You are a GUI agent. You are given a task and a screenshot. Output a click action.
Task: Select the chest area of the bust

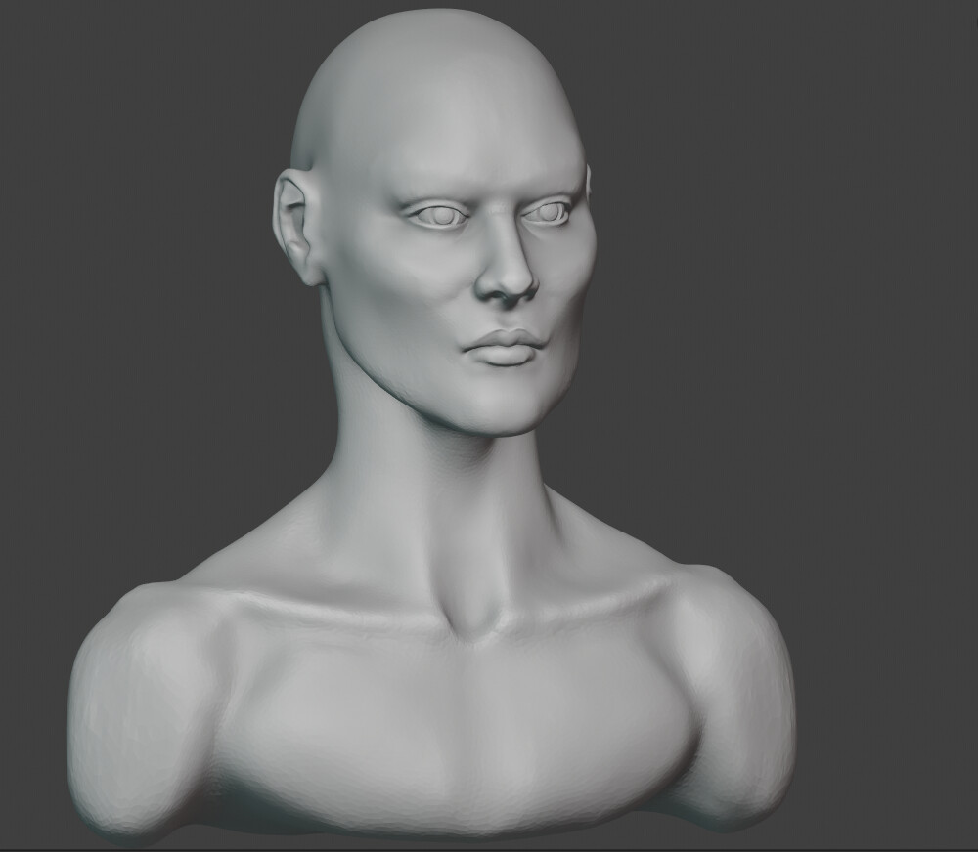(469, 743)
